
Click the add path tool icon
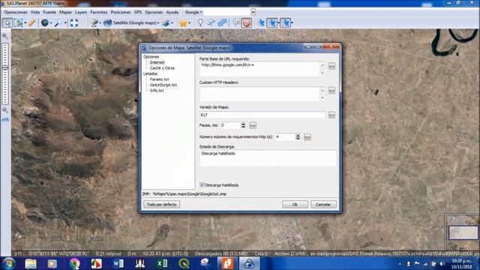point(211,22)
